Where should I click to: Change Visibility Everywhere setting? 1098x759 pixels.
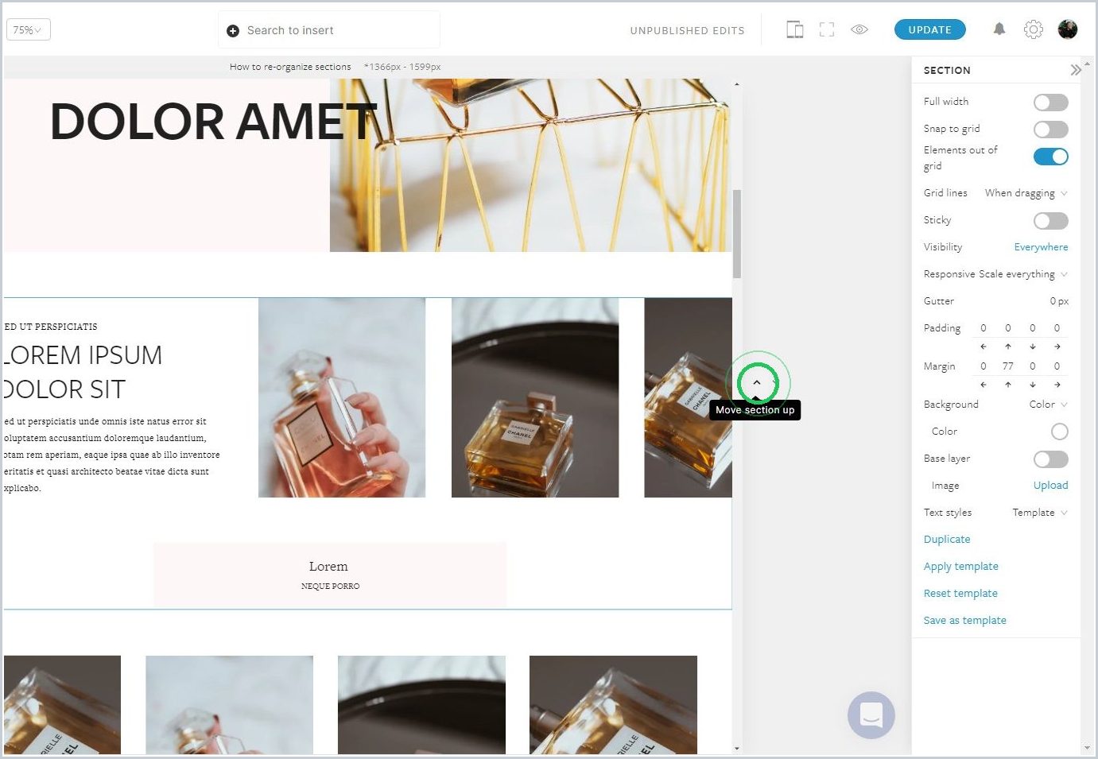coord(1041,247)
